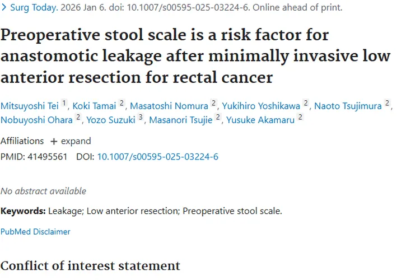Open the DOI 10.1007/s00595-025-03224-6 link
The image size is (420, 280).
pyautogui.click(x=157, y=157)
